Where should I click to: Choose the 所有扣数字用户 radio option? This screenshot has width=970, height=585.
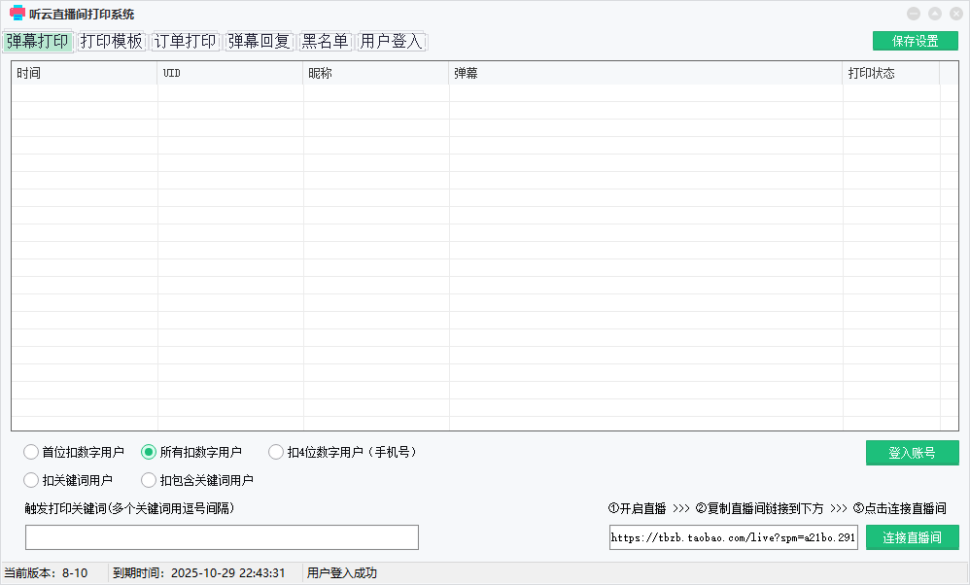click(149, 452)
